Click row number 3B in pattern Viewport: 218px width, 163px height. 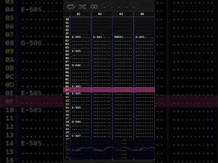[x=67, y=19]
